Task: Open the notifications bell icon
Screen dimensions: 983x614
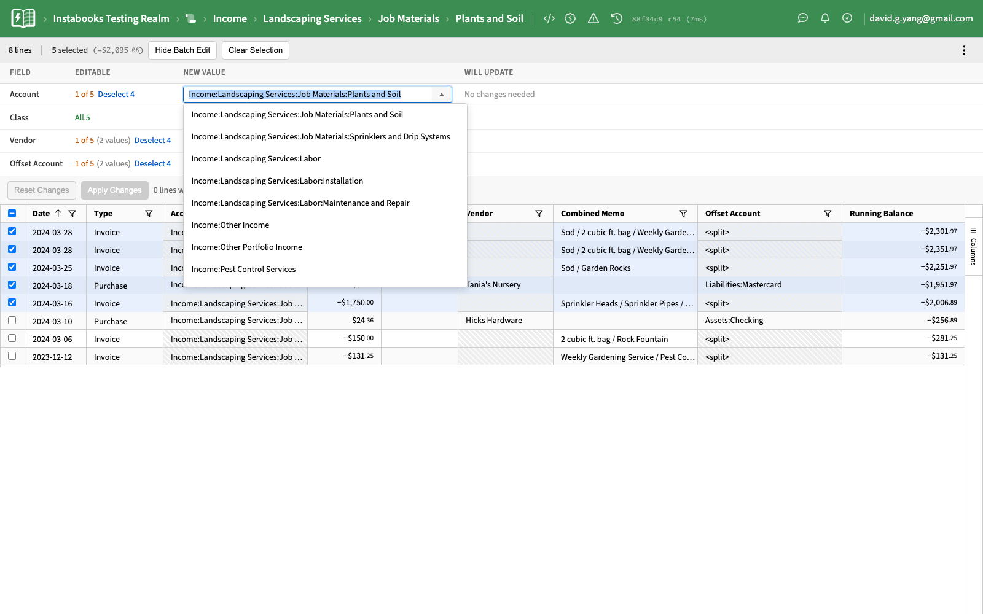Action: coord(825,18)
